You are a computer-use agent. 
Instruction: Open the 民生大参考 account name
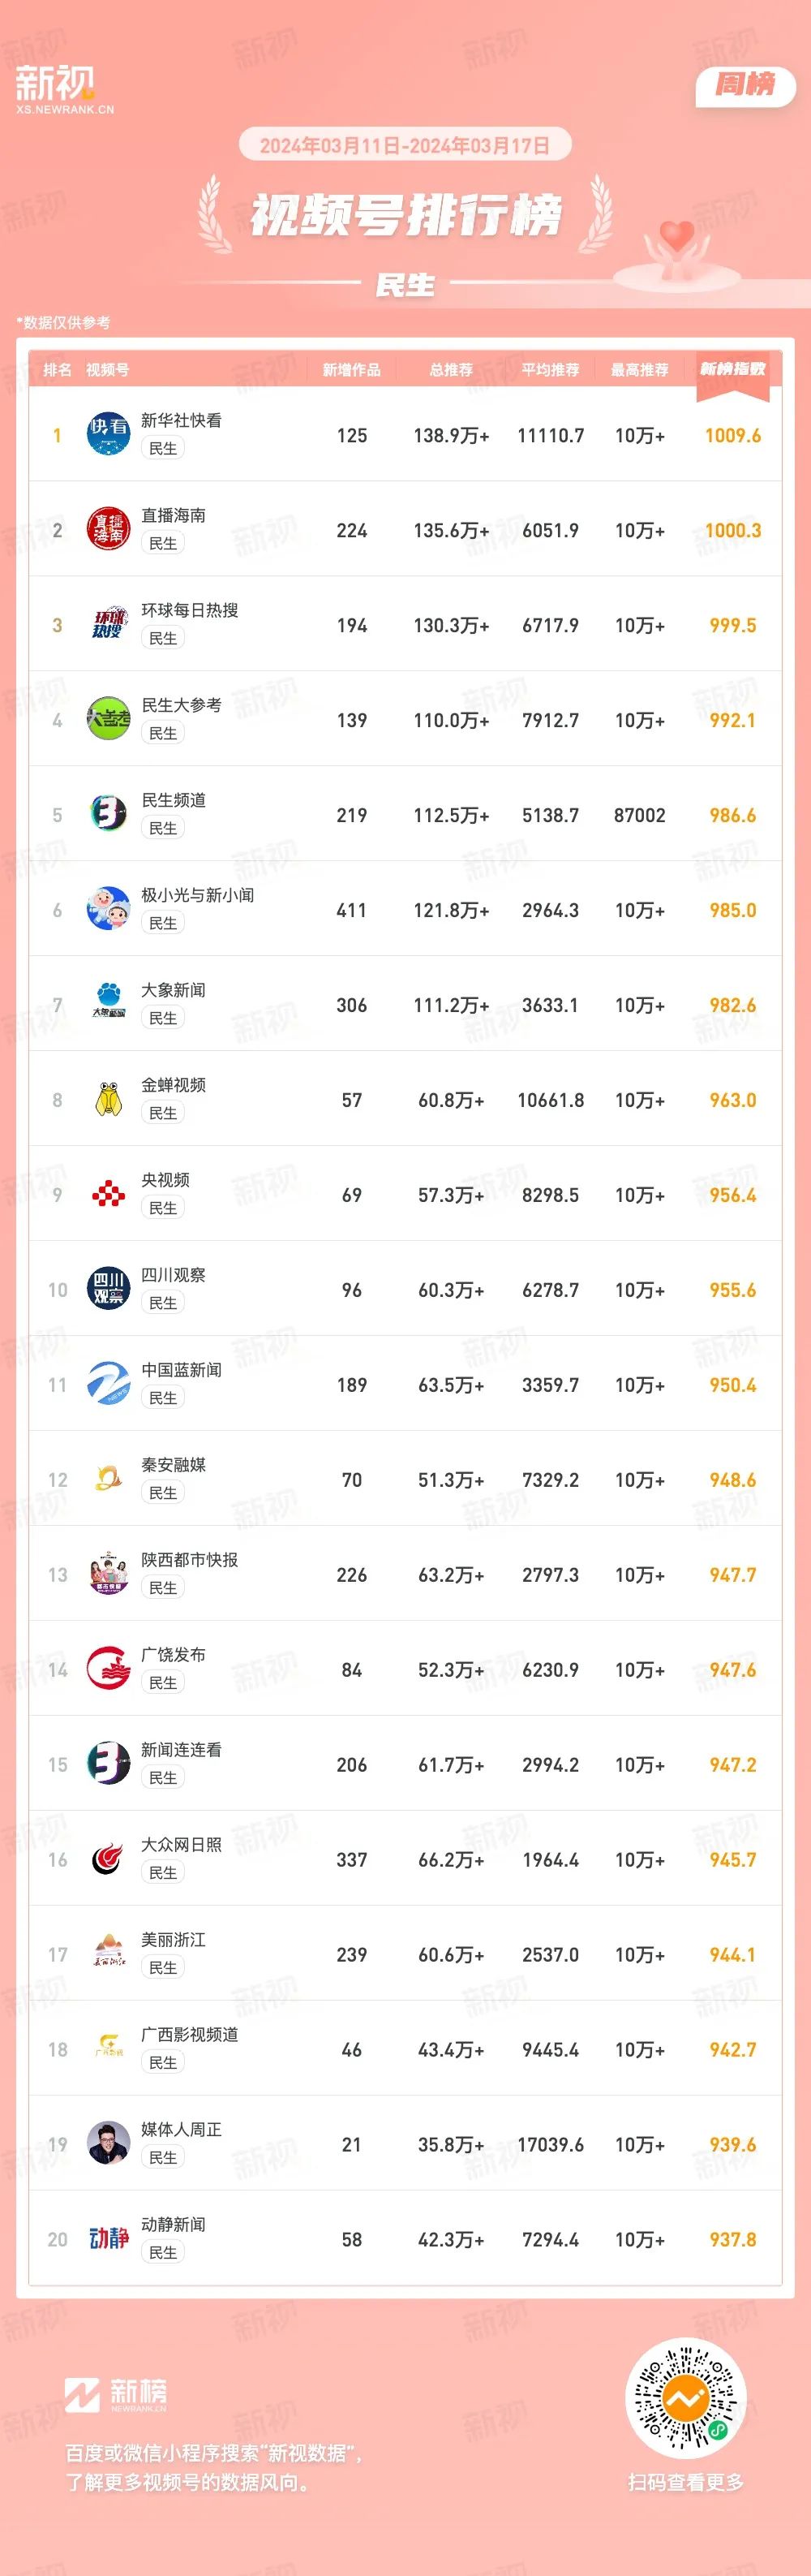coord(181,705)
